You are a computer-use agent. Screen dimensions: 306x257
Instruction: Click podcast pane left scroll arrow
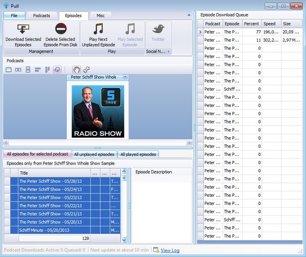pyautogui.click(x=6, y=143)
